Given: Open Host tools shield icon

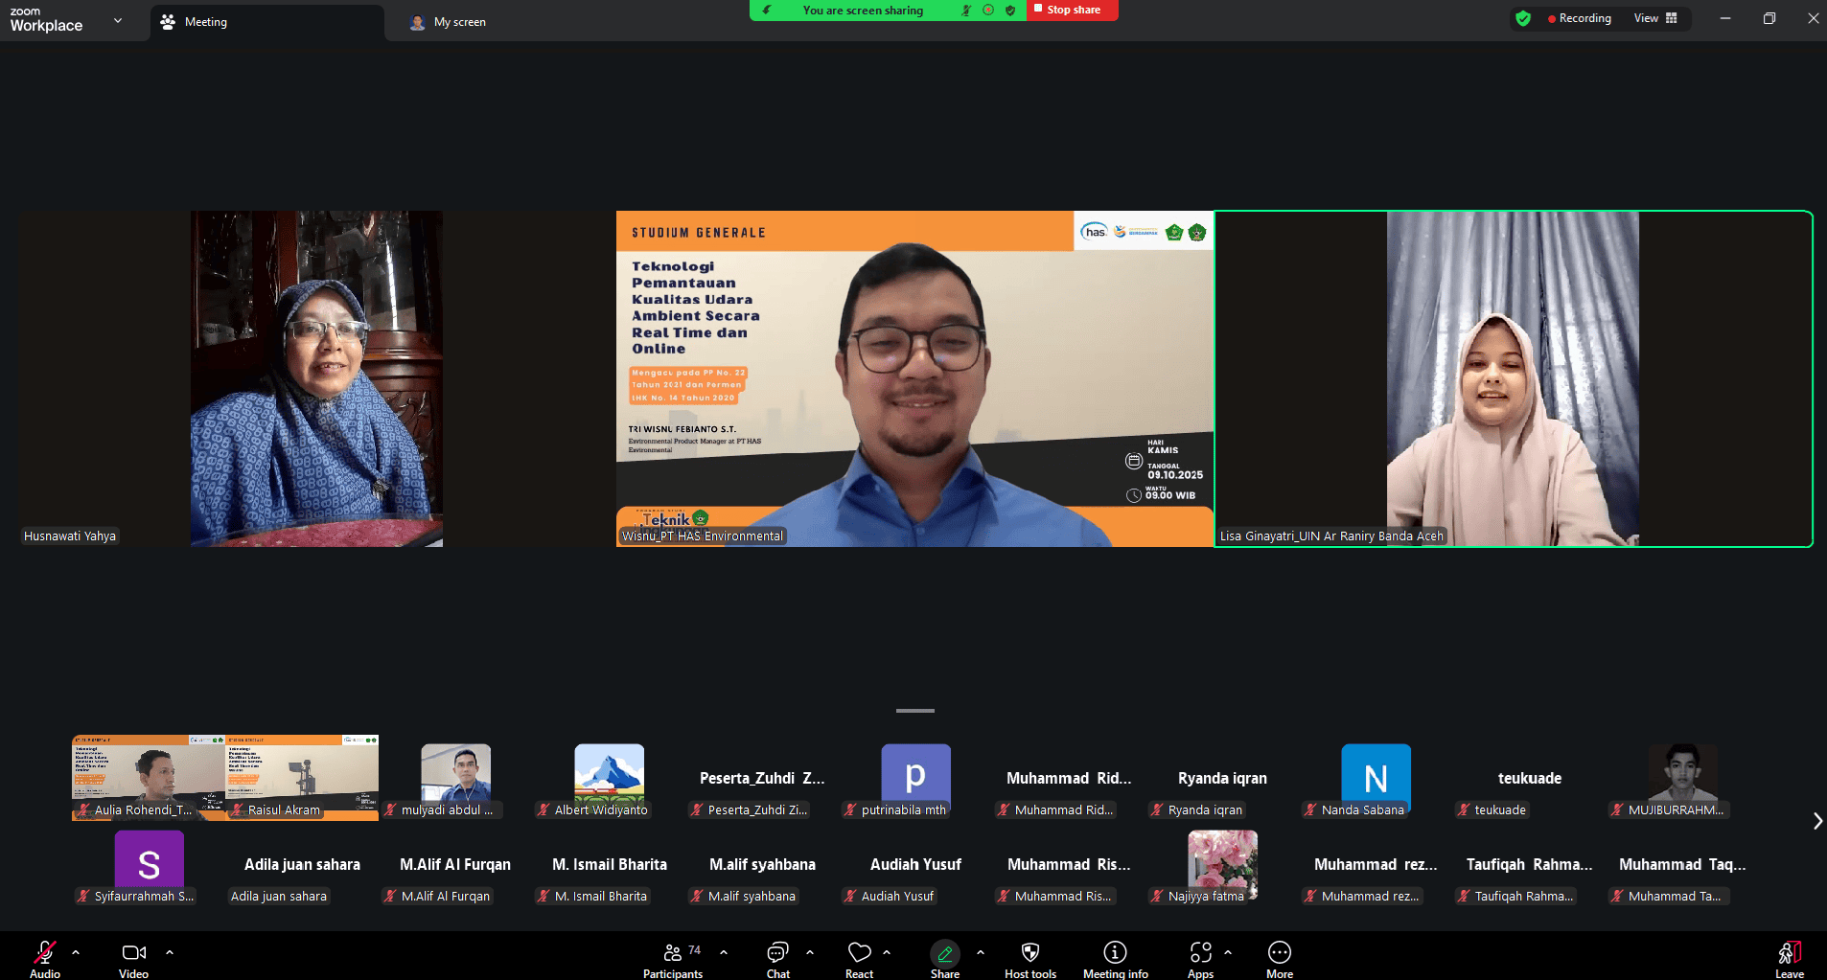Looking at the screenshot, I should (1030, 952).
